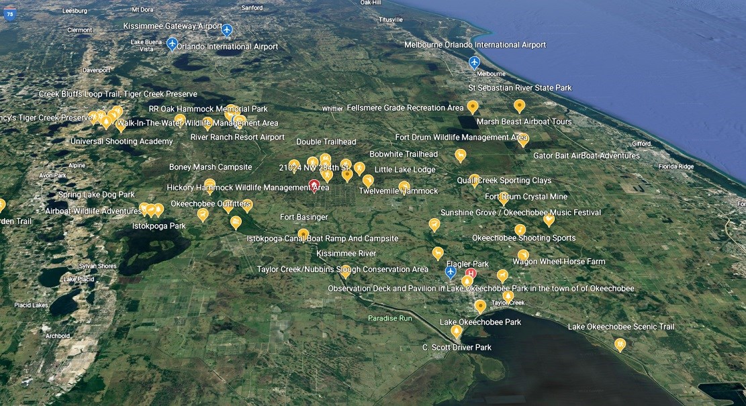Image resolution: width=746 pixels, height=406 pixels.
Task: Select the Orlando International Airport airplane pin
Action: (172, 45)
